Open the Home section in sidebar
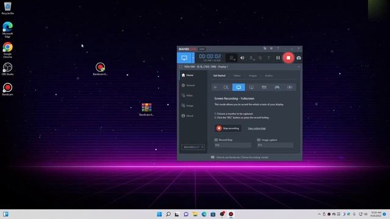The width and height of the screenshot is (390, 219). 188,75
